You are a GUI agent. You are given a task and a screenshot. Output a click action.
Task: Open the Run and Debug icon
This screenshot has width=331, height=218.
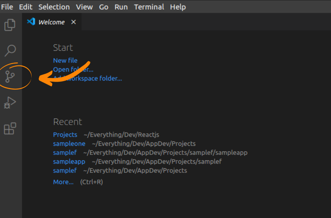pyautogui.click(x=10, y=102)
